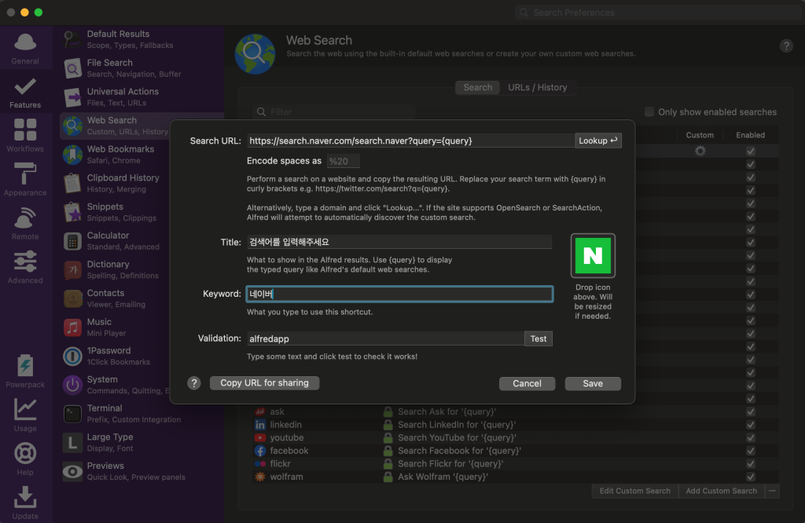Toggle enabled checkbox for facebook search
The image size is (805, 523).
pyautogui.click(x=751, y=451)
